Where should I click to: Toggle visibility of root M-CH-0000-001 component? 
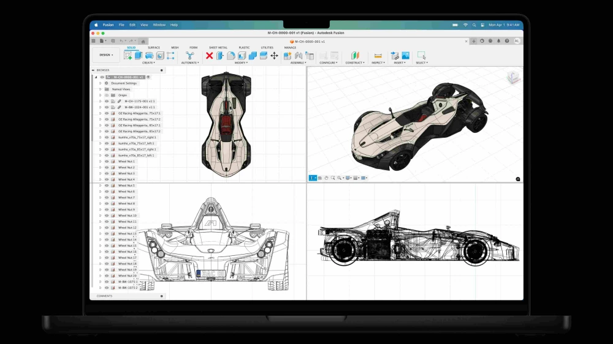[x=102, y=77]
